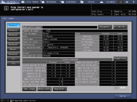This screenshot has width=137, height=102.
Task: Click the Nomb. perfil papel name field
Action: (x=70, y=27)
